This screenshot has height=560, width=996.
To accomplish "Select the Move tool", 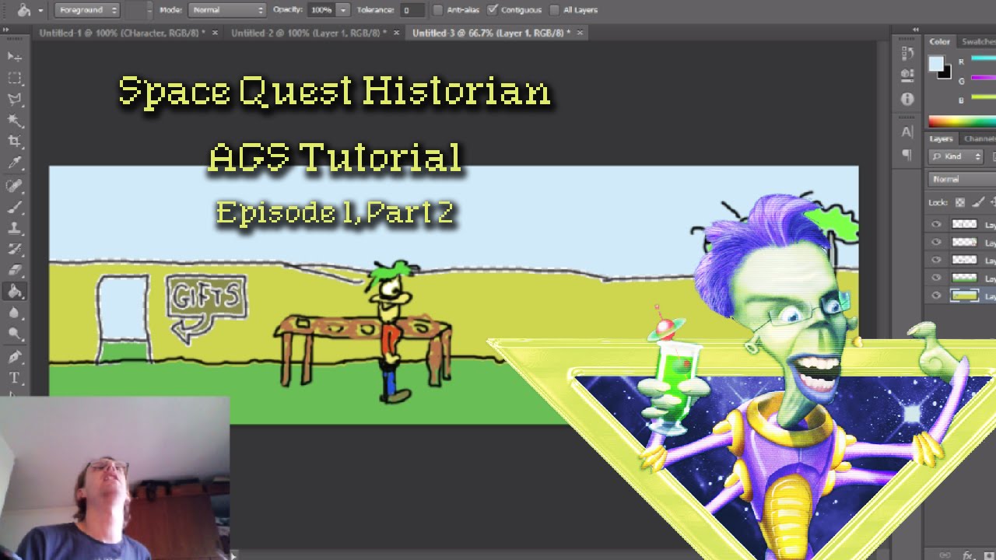I will point(14,57).
